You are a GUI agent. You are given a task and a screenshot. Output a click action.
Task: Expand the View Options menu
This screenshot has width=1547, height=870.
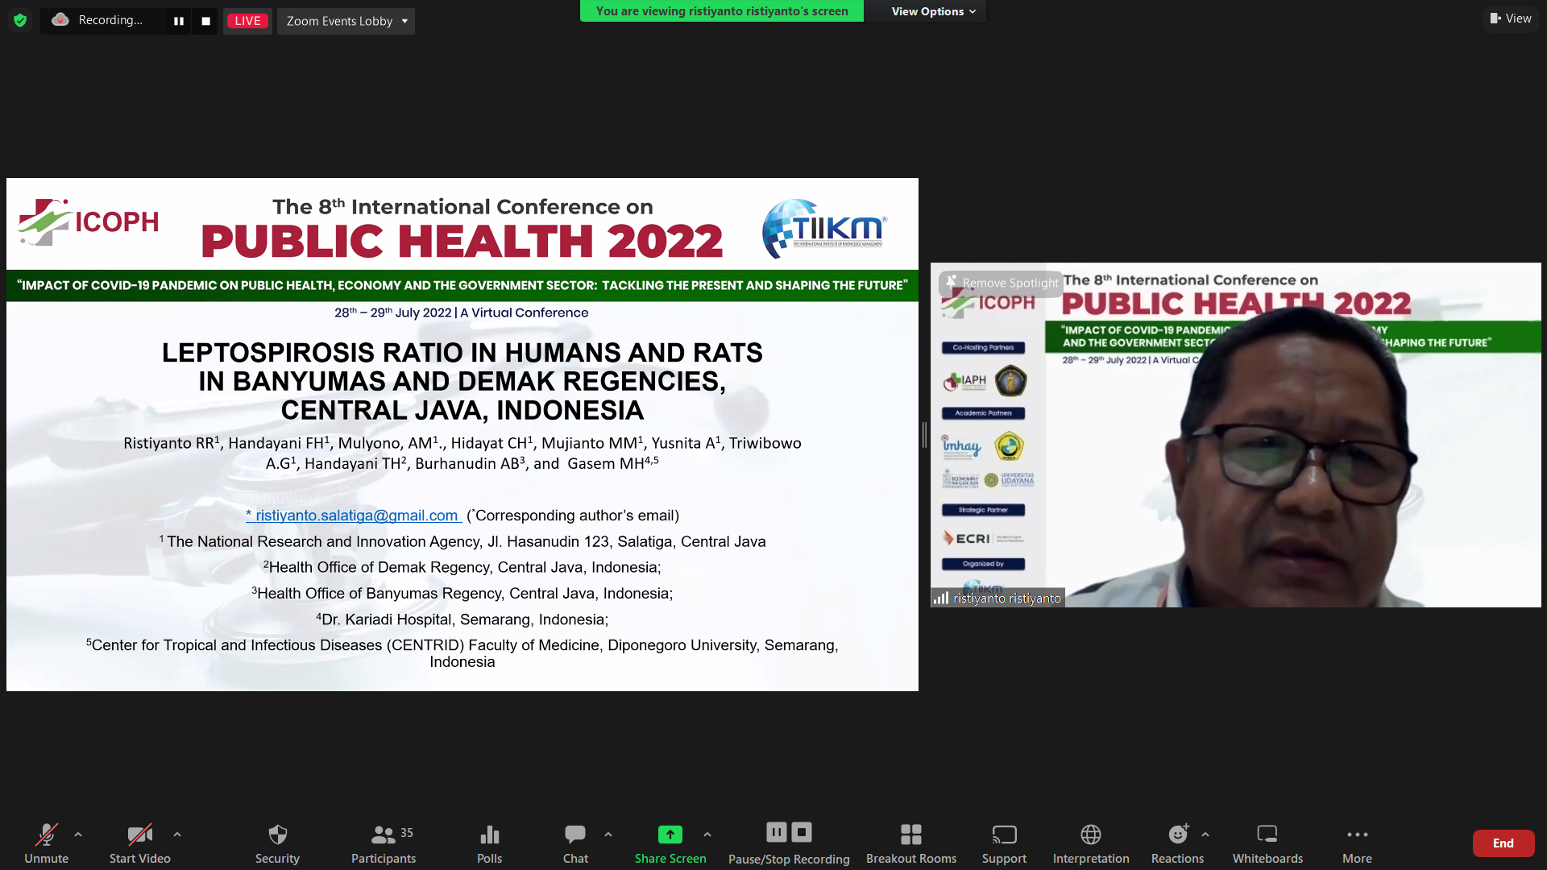click(933, 11)
